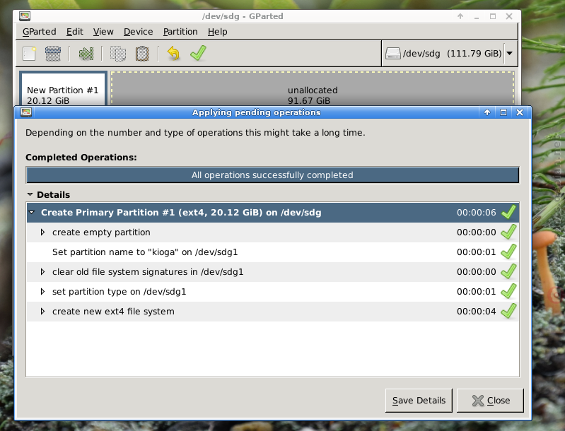Close the dialog with the title bar X
This screenshot has height=431, width=565.
520,112
